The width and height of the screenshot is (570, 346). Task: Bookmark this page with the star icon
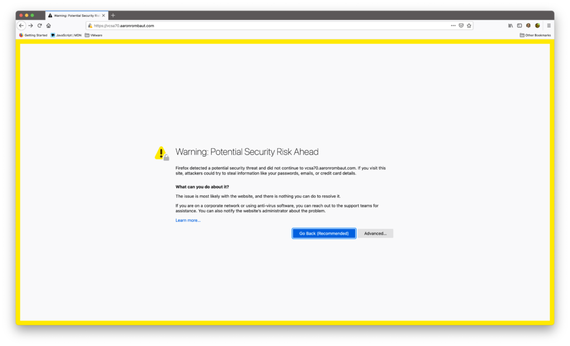click(469, 26)
